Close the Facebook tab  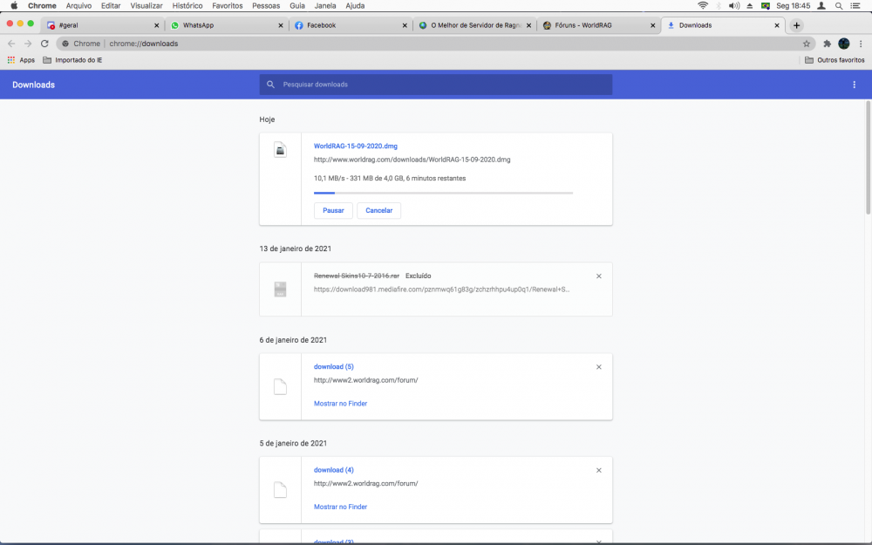pos(405,25)
